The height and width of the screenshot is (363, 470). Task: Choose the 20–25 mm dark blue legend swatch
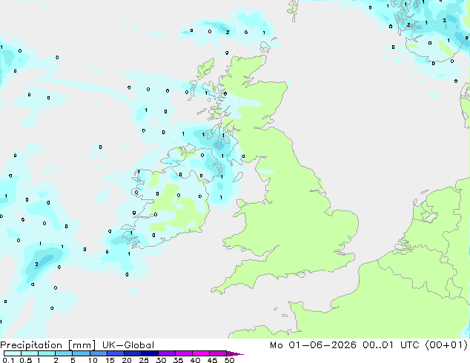click(133, 353)
